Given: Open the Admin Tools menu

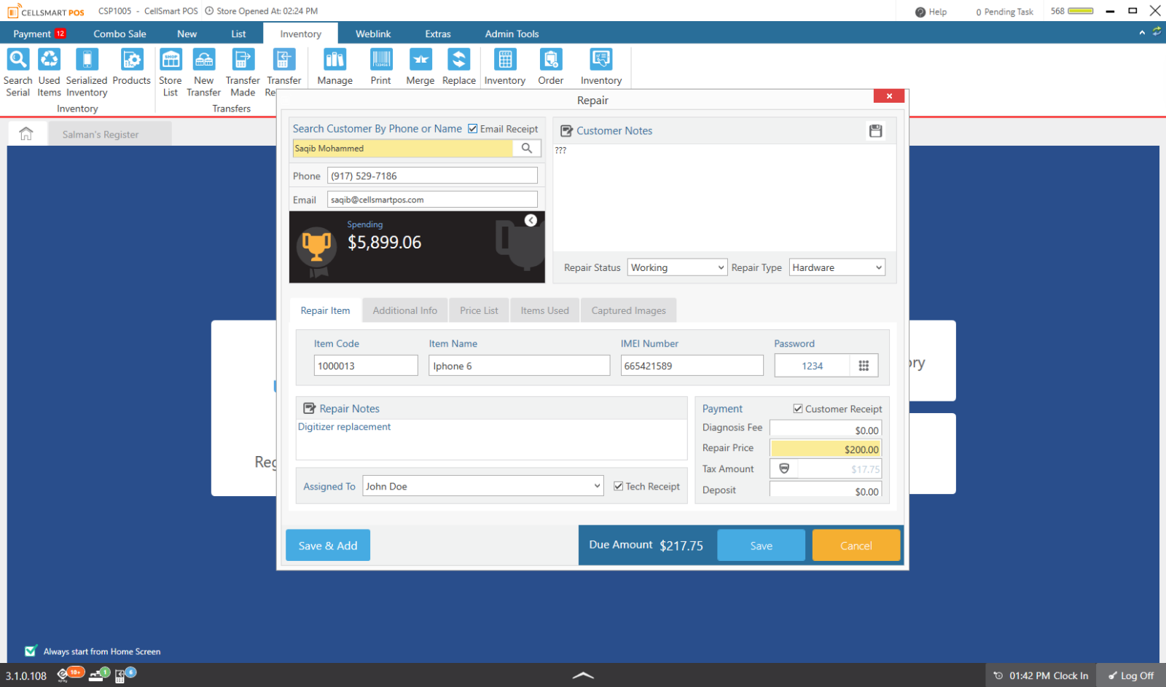Looking at the screenshot, I should (x=512, y=33).
